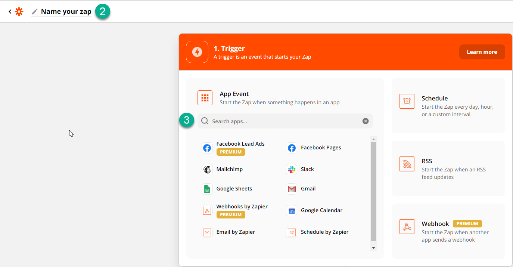513x267 pixels.
Task: Click 'Start the Zap when another app sends' text
Action: click(455, 236)
